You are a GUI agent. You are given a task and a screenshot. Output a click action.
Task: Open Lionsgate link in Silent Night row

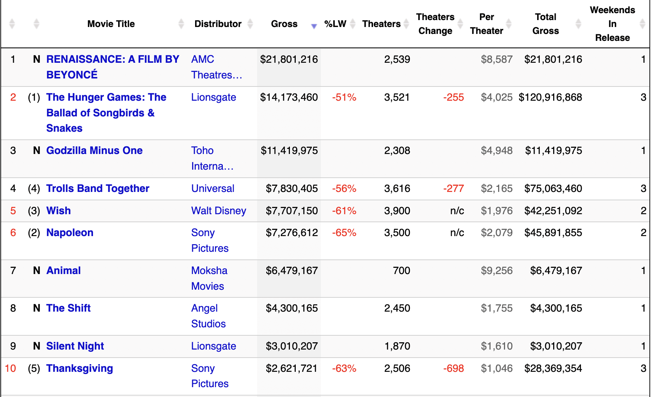click(214, 346)
